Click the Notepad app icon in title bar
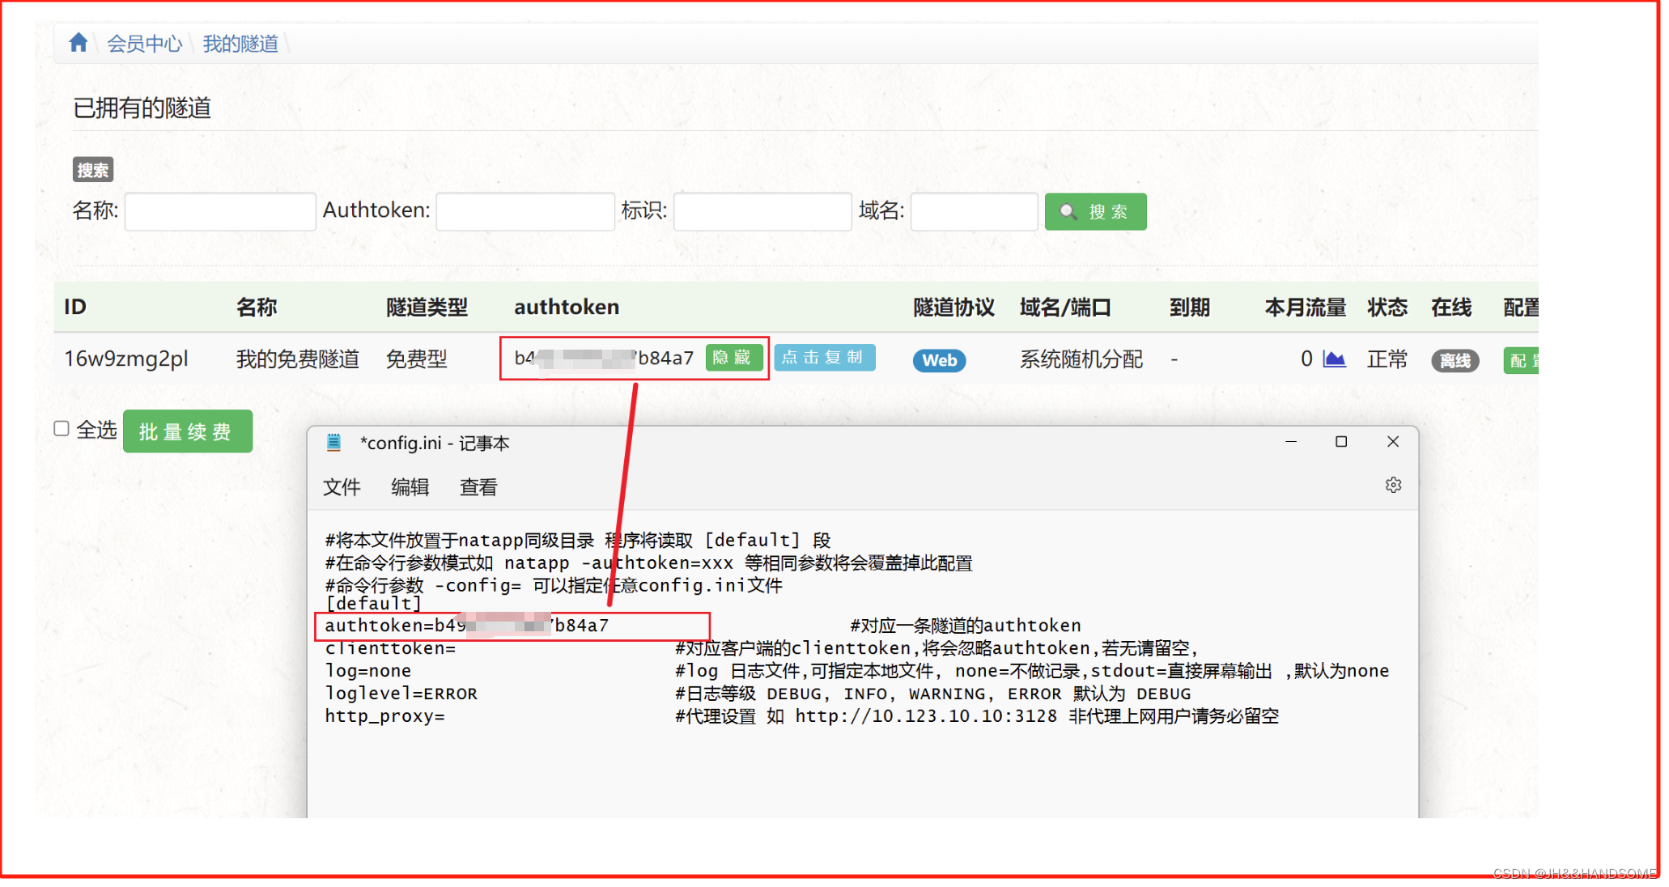The height and width of the screenshot is (887, 1669). (x=333, y=443)
